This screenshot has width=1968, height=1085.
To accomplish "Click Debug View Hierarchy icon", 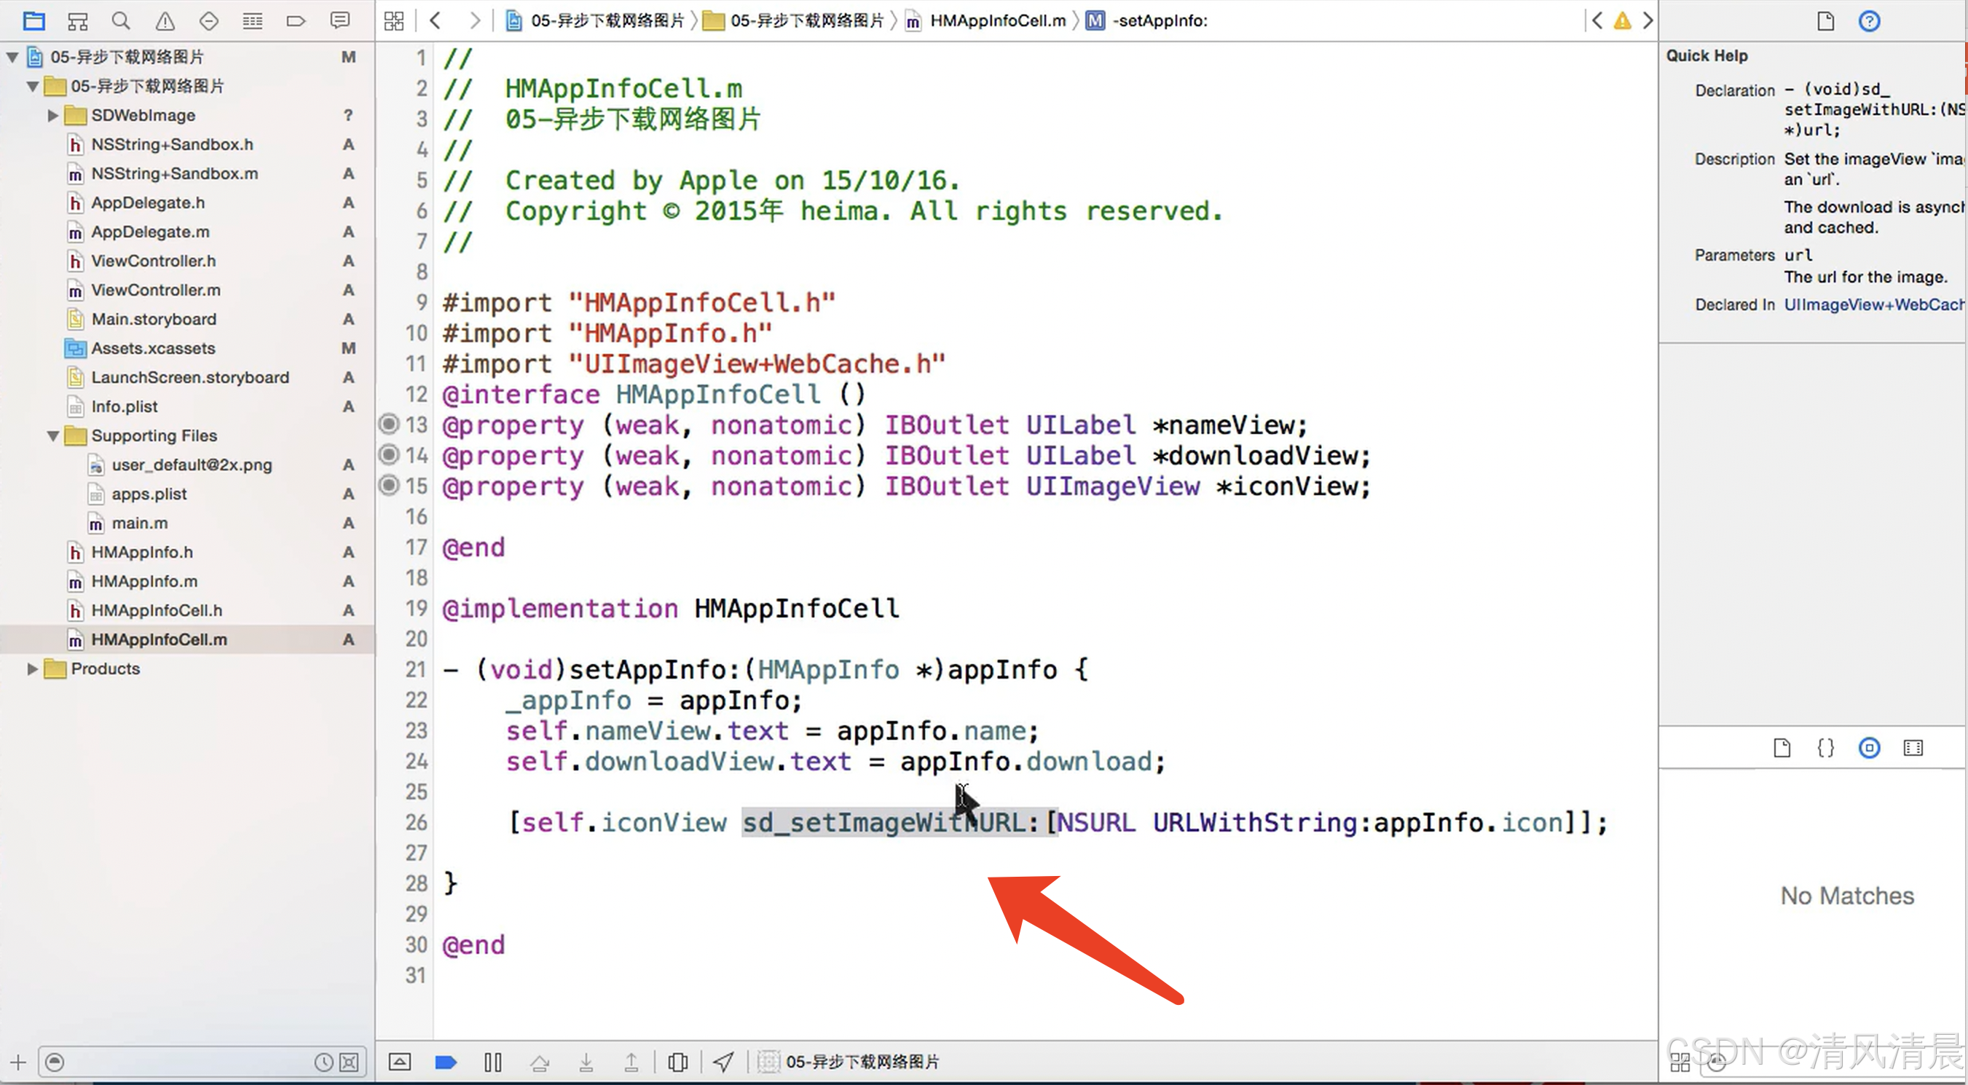I will [677, 1062].
